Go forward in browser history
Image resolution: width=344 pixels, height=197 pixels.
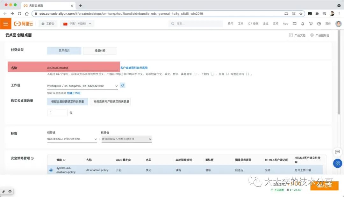coord(12,14)
